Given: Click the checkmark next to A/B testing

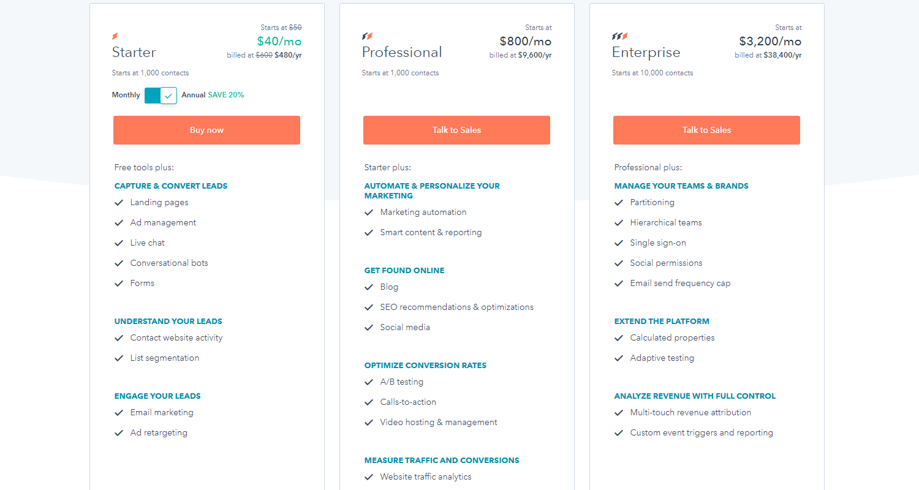Looking at the screenshot, I should point(369,382).
